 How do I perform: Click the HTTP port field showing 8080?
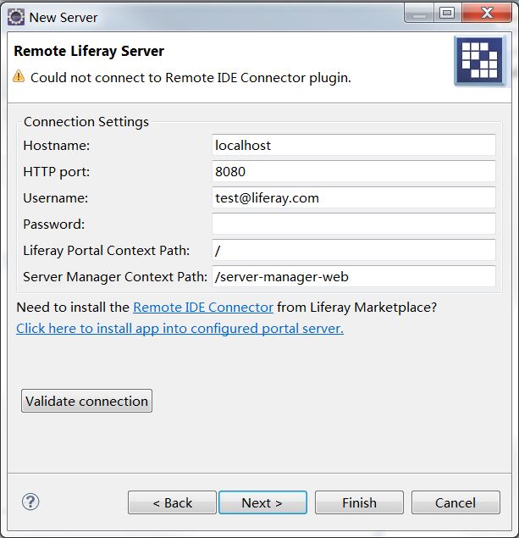353,171
